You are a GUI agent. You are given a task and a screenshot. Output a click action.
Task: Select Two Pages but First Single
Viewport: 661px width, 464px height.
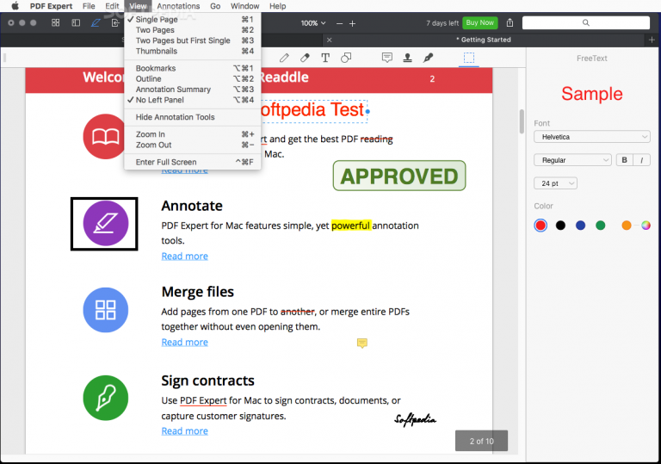point(193,40)
